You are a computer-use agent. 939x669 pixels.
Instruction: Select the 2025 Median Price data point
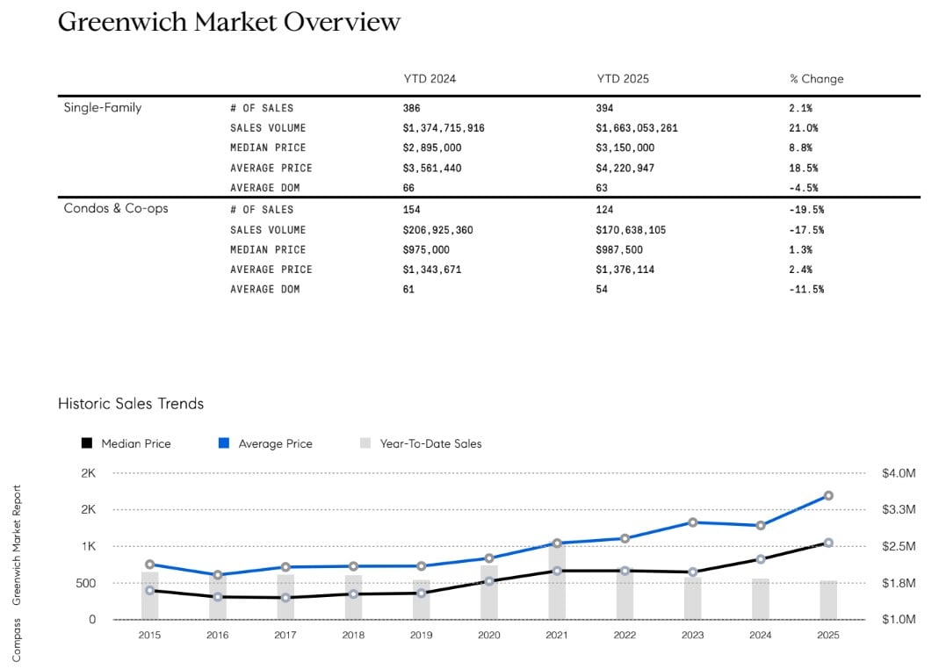827,543
